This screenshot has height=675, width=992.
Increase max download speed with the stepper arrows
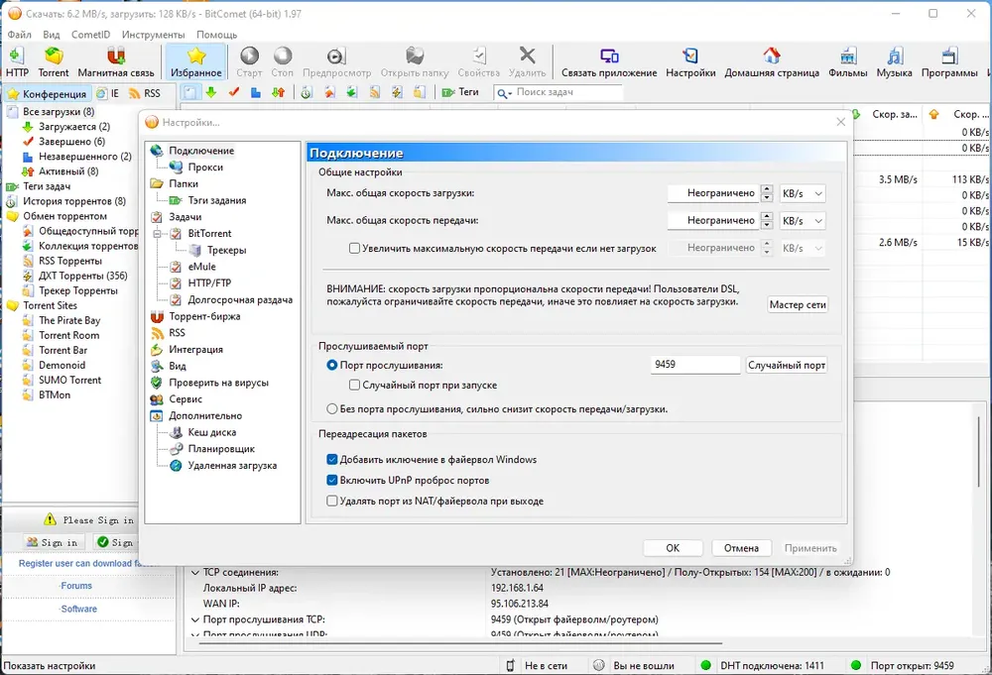767,189
